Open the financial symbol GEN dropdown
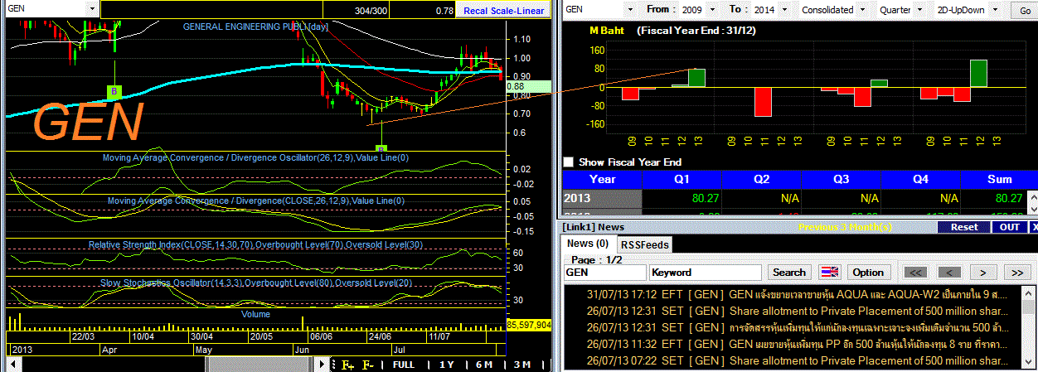1038x372 pixels. click(x=628, y=10)
